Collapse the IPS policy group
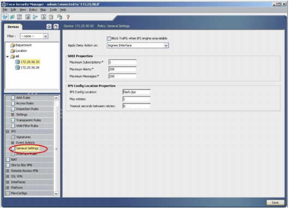 coord(8,131)
